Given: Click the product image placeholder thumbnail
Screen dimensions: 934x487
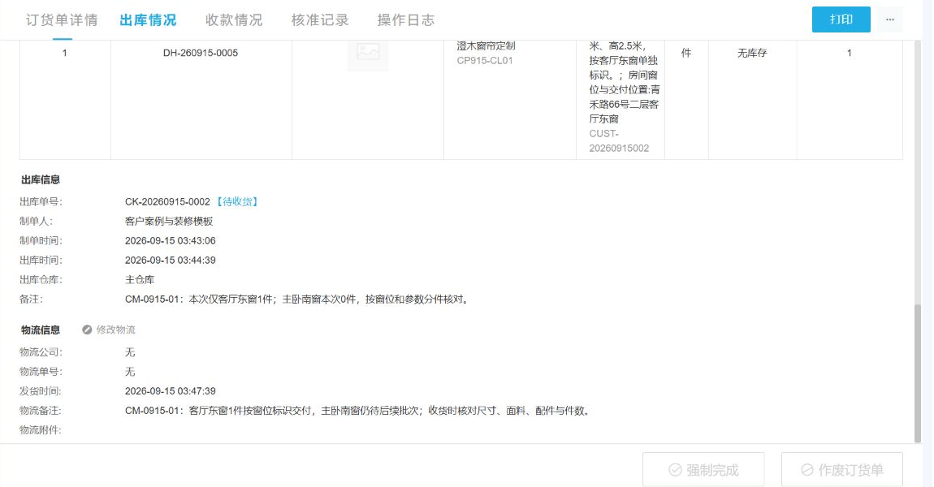Looking at the screenshot, I should click(x=368, y=53).
